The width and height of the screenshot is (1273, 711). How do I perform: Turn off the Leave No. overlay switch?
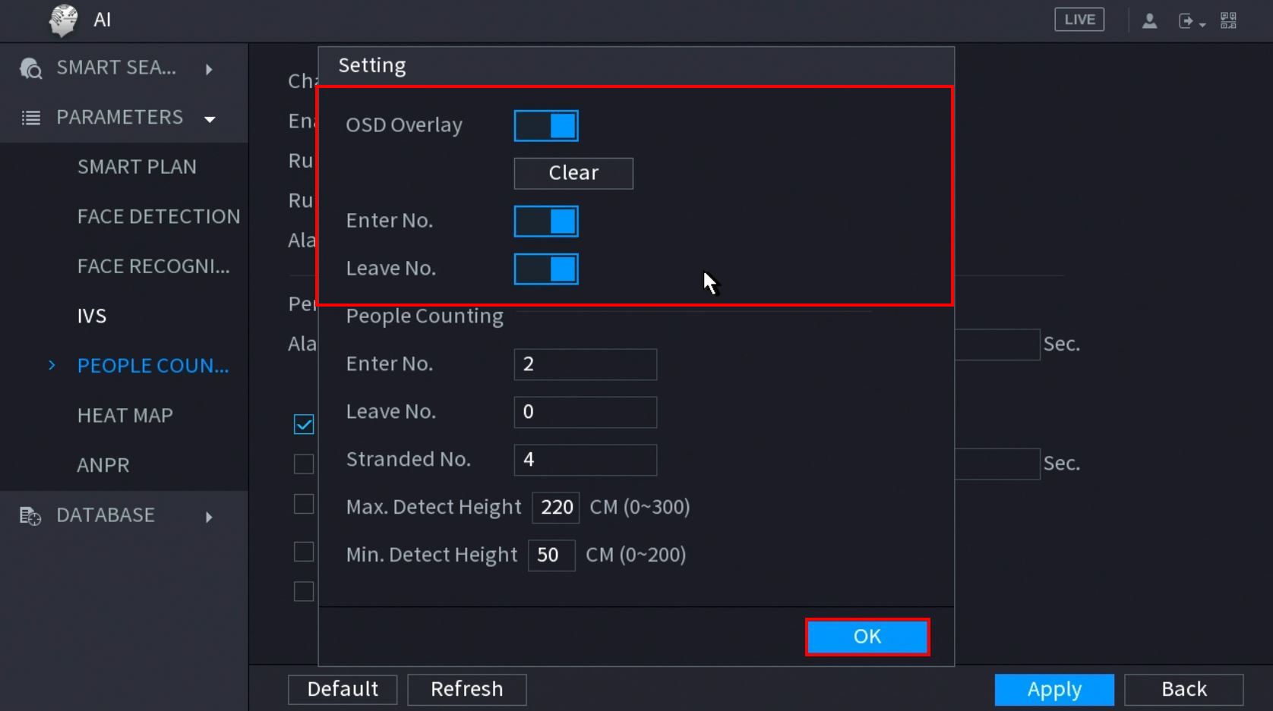pyautogui.click(x=545, y=269)
